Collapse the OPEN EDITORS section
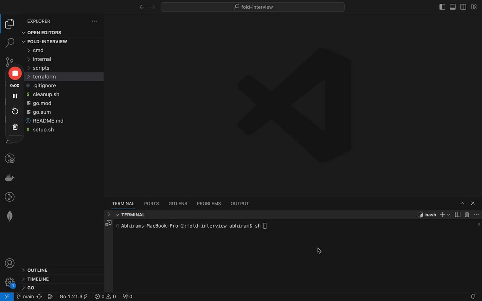This screenshot has width=482, height=301. click(x=62, y=33)
